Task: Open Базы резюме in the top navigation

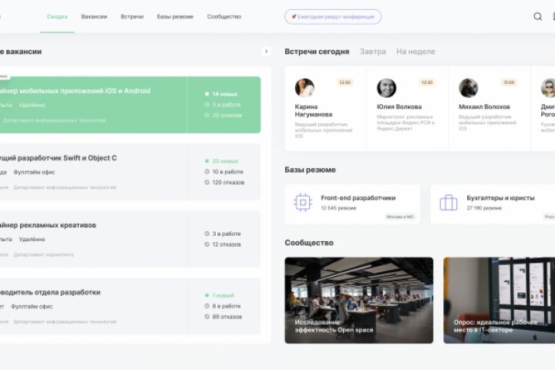Action: click(175, 16)
